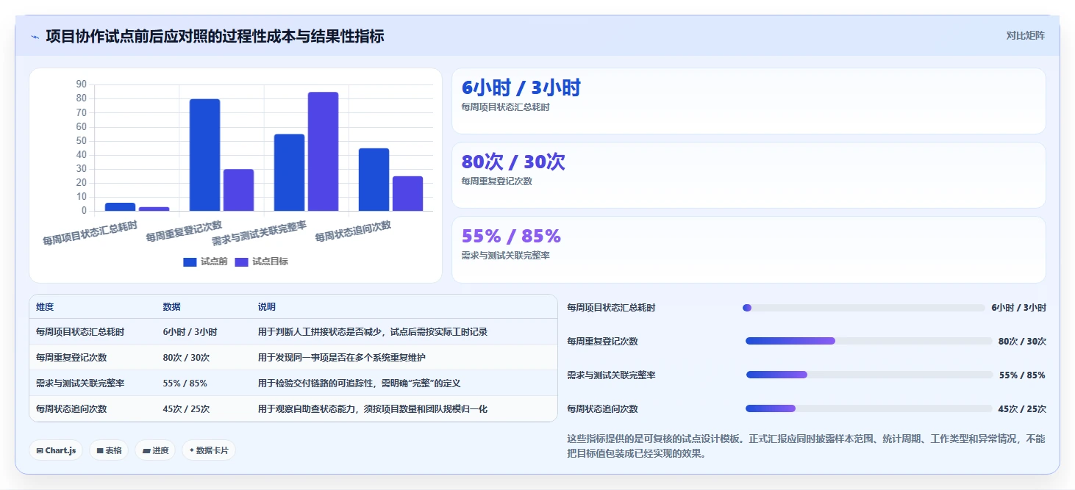Click table data cell 55% / 85%

185,383
